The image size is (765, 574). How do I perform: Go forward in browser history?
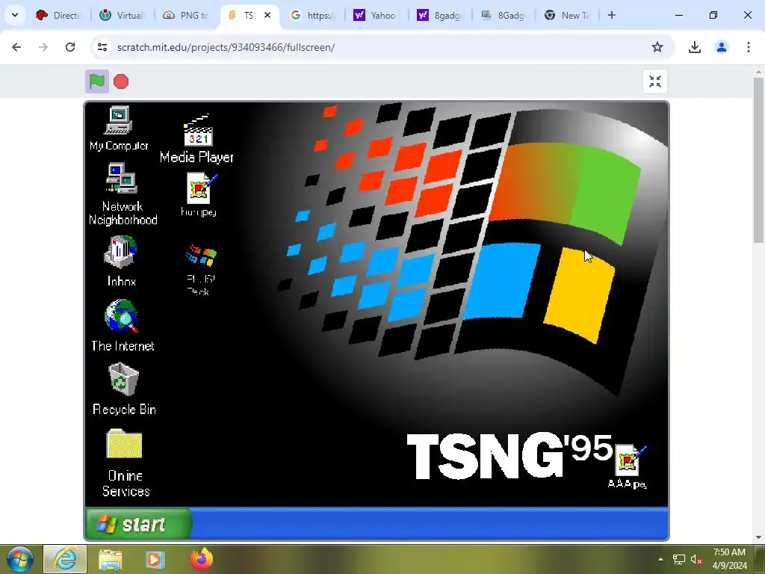point(43,47)
